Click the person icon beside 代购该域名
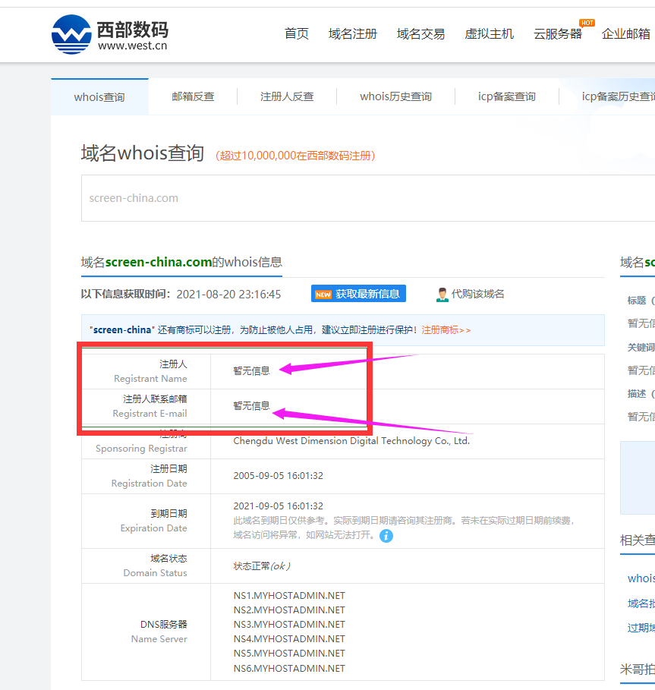 pyautogui.click(x=442, y=295)
